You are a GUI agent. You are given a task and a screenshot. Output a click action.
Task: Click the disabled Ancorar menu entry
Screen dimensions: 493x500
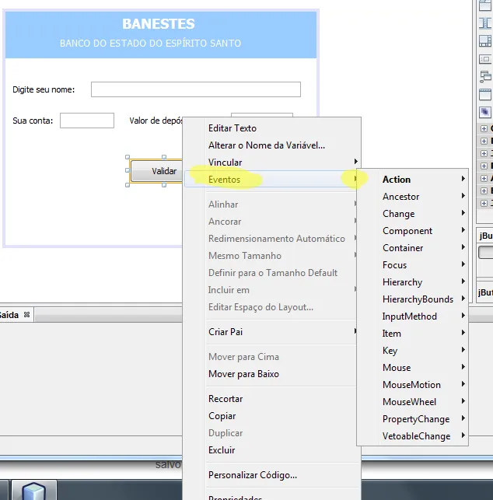[x=272, y=222]
